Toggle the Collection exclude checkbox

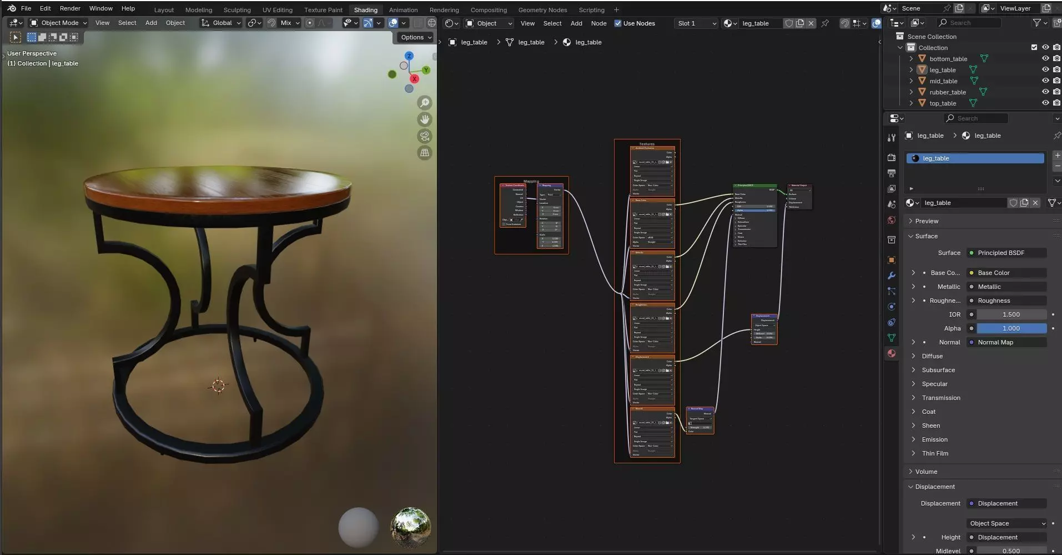(x=1034, y=47)
